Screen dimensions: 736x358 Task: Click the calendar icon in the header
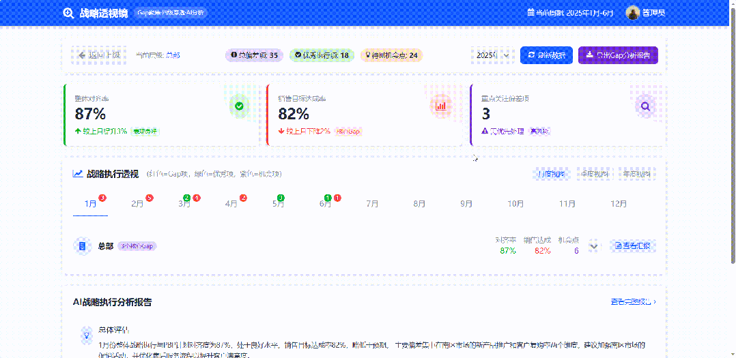pyautogui.click(x=530, y=13)
